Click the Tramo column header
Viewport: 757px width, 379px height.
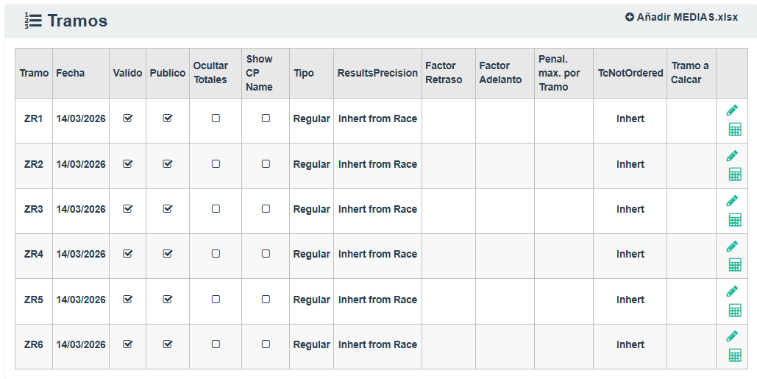34,73
